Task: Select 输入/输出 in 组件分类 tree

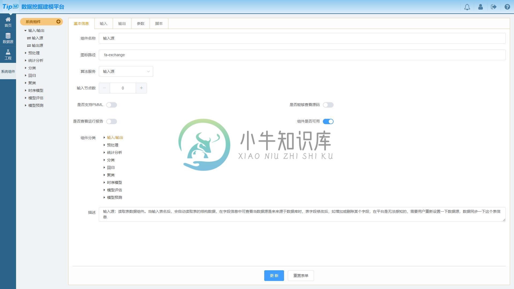Action: tap(115, 138)
